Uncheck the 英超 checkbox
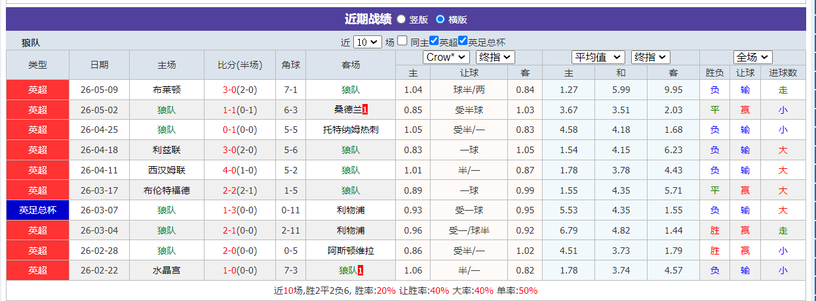The image size is (816, 301). pos(434,41)
